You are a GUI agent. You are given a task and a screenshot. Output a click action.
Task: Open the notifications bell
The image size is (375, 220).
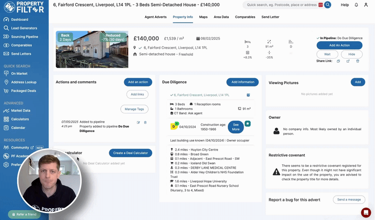(356, 5)
